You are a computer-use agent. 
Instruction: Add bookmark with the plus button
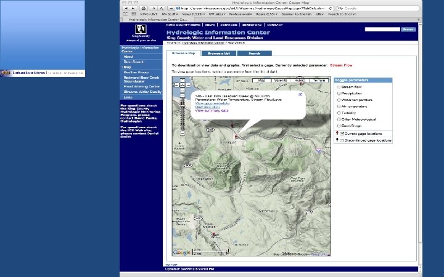click(x=171, y=9)
